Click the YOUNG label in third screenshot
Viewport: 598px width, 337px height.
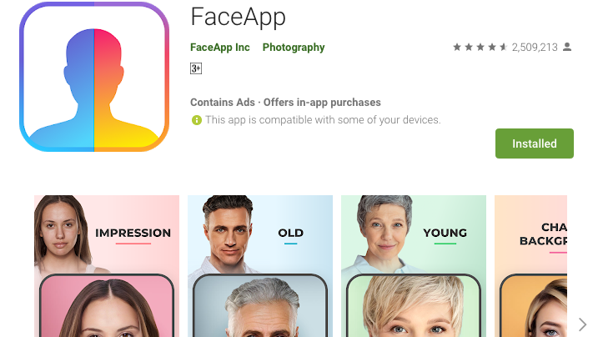pos(445,233)
